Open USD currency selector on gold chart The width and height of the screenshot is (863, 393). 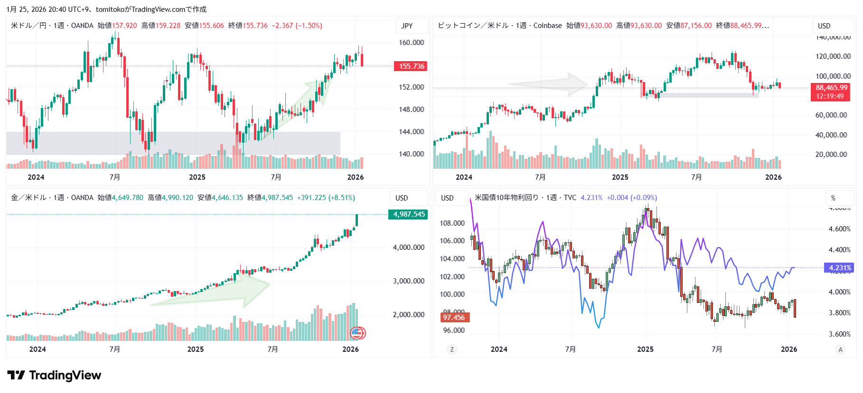[402, 198]
